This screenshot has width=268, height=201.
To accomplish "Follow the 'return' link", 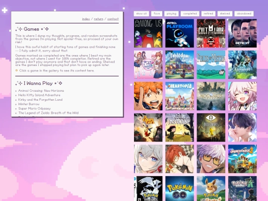I will coord(99,19).
